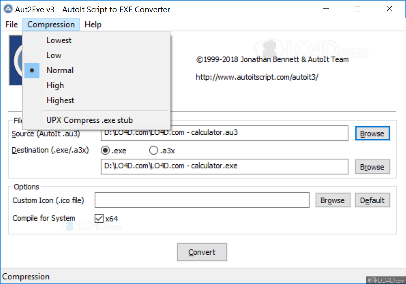406x284 pixels.
Task: Pick the Normal compression setting
Action: point(60,70)
